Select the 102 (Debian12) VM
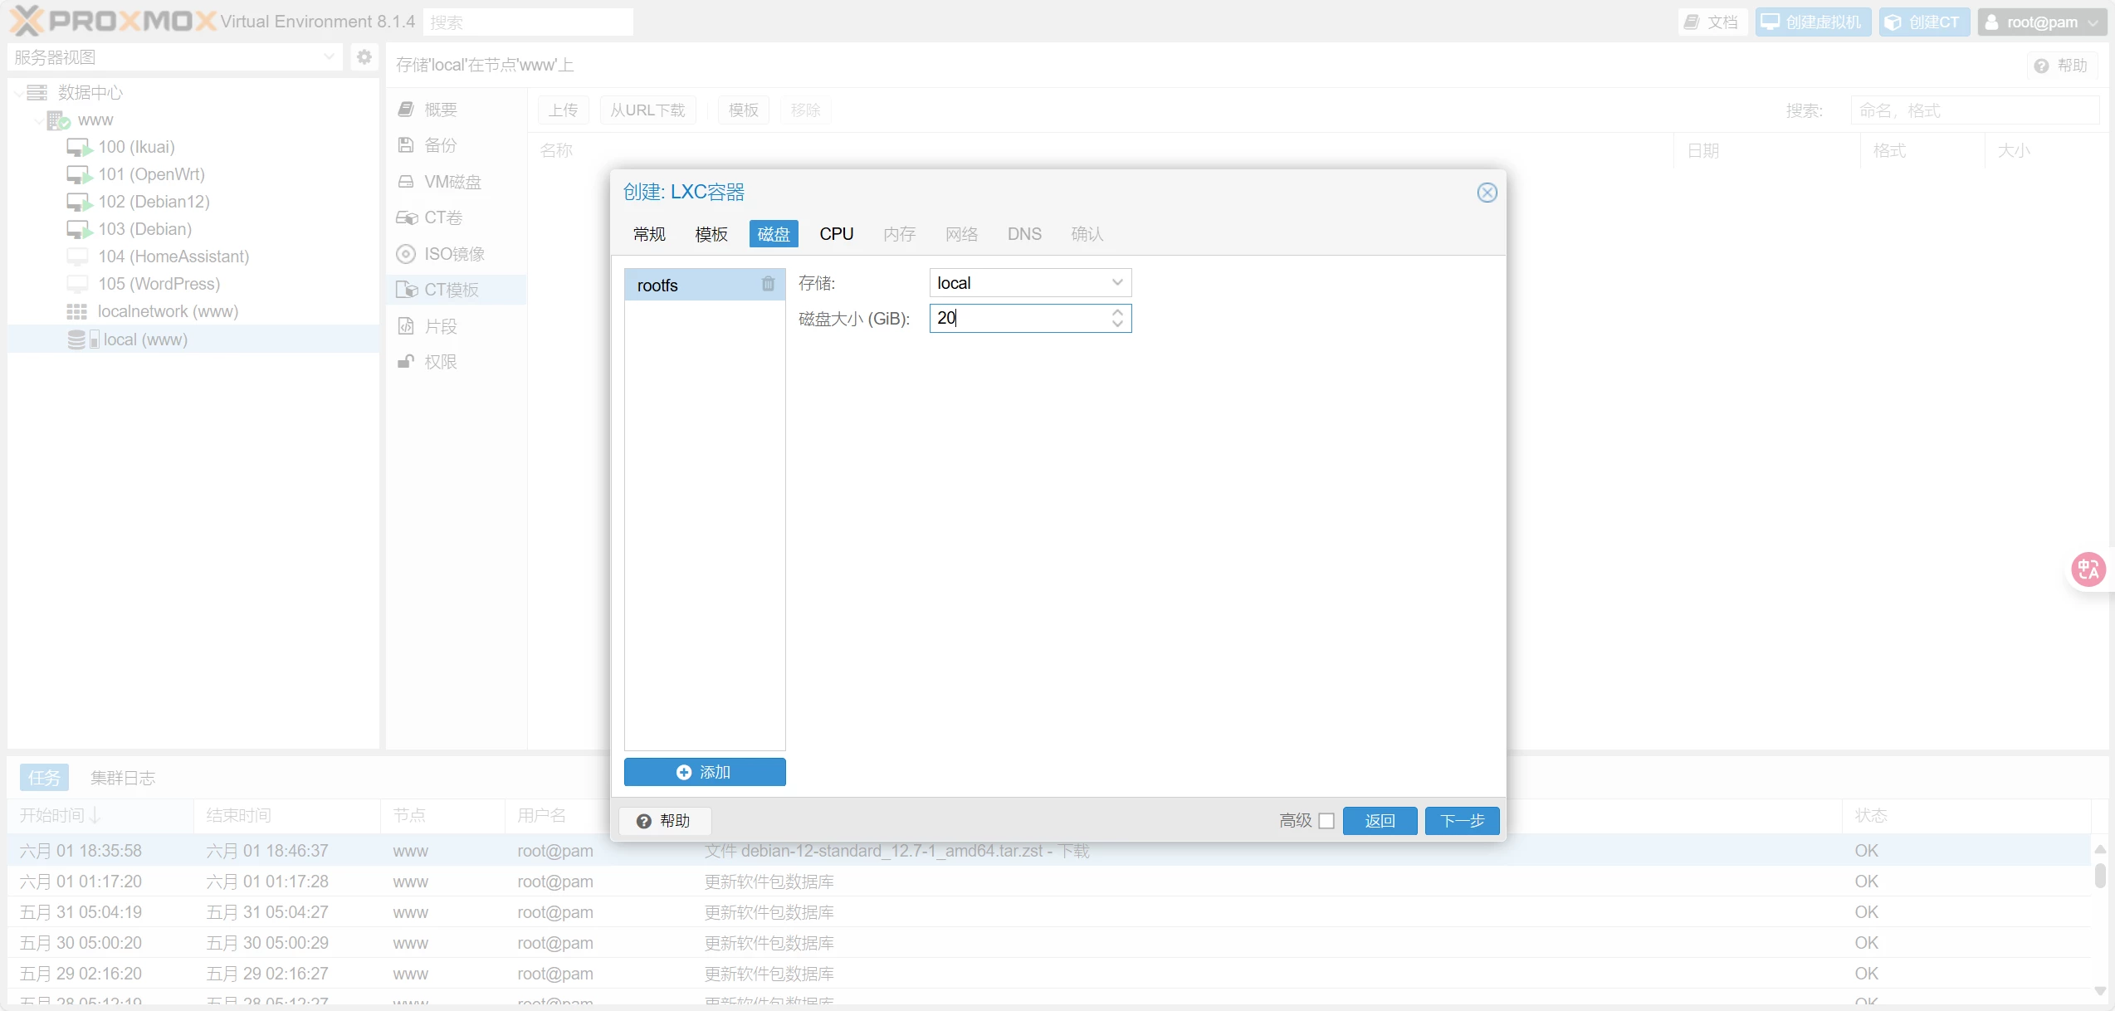Viewport: 2115px width, 1011px height. click(154, 202)
